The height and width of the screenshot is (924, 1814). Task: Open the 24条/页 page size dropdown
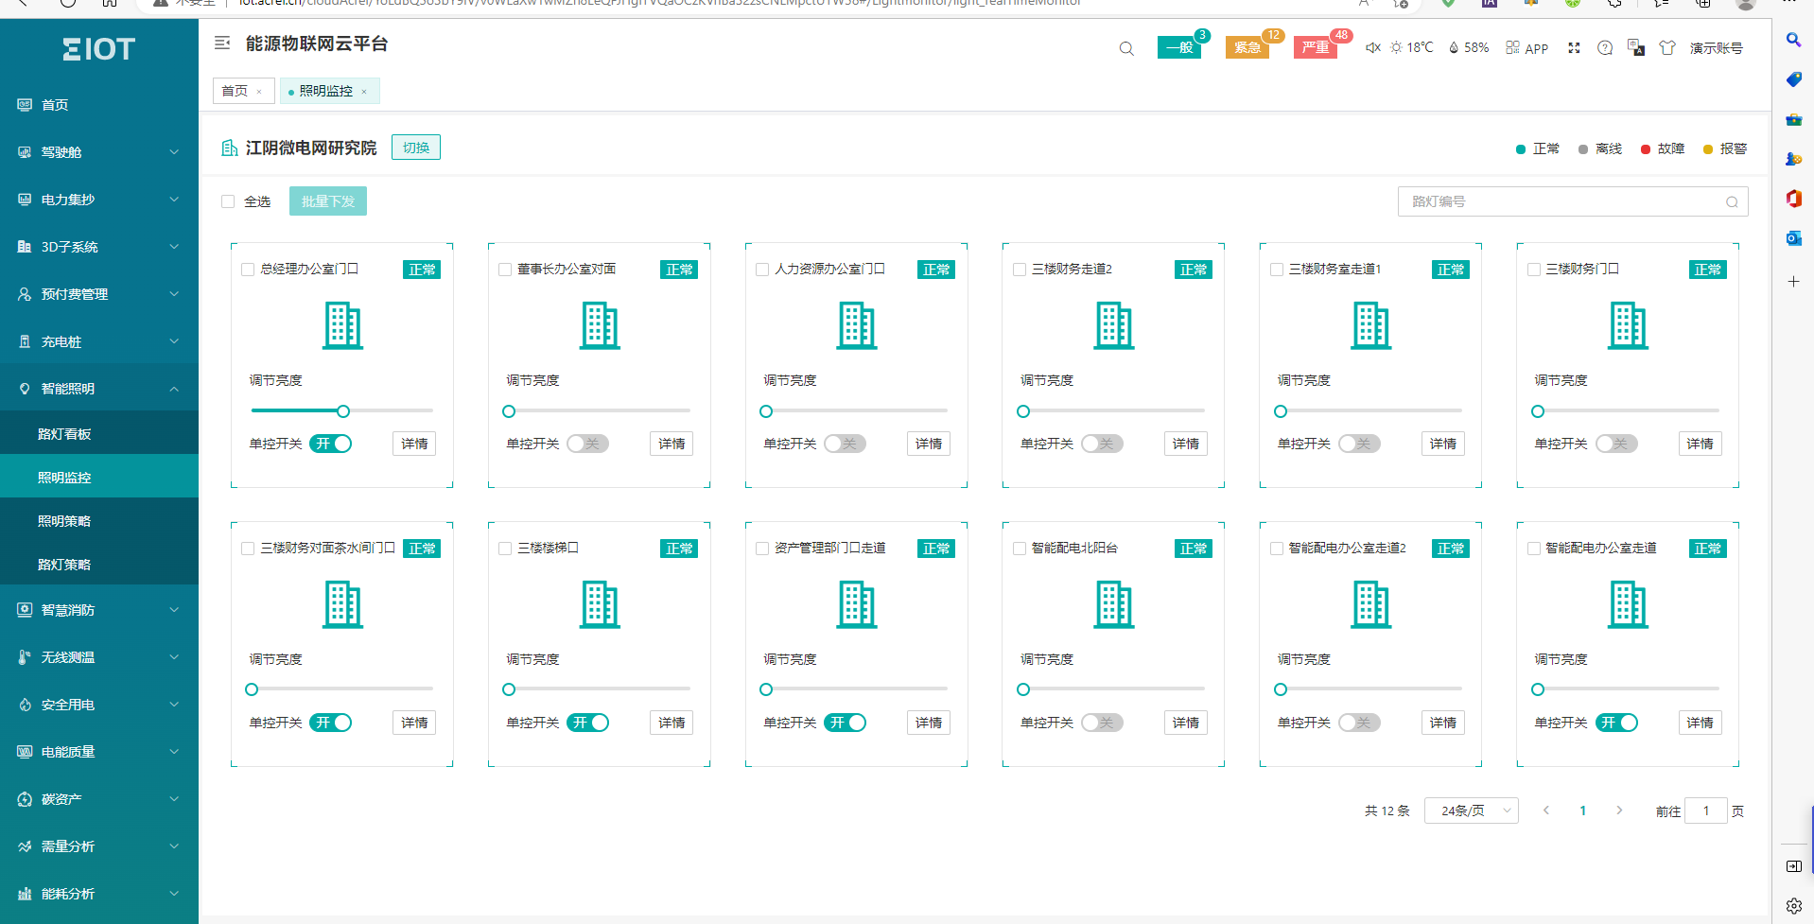click(x=1471, y=811)
